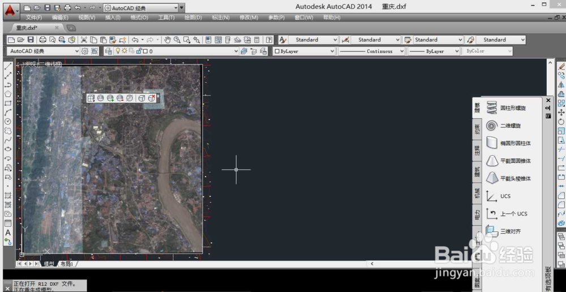Click the Move tool in modify toolbar
The height and width of the screenshot is (292, 566).
tap(561, 113)
